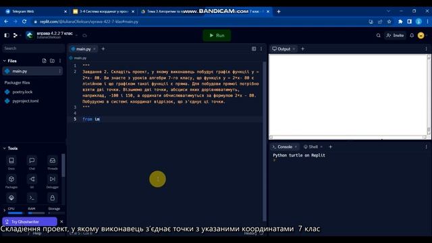
Task: Open the Git tool
Action: [x=32, y=182]
